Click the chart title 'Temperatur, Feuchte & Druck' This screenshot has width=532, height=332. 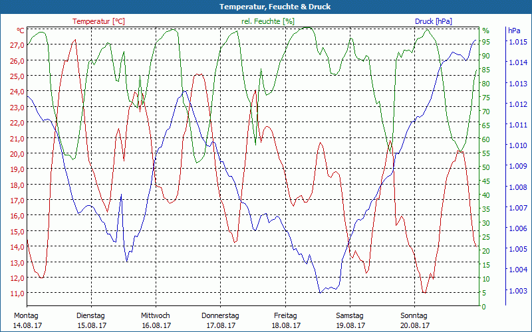click(275, 7)
